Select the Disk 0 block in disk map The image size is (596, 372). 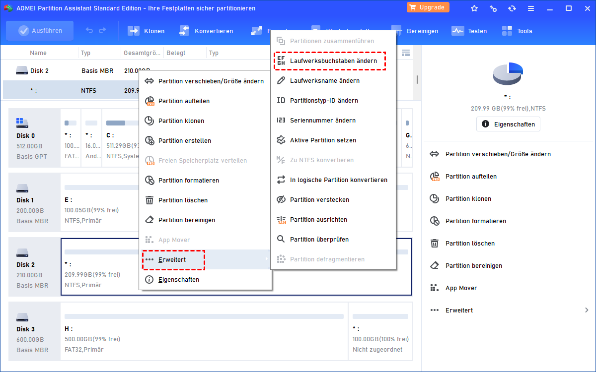pyautogui.click(x=34, y=138)
